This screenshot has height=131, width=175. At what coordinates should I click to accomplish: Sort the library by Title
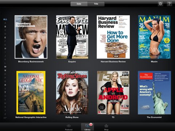click(96, 4)
